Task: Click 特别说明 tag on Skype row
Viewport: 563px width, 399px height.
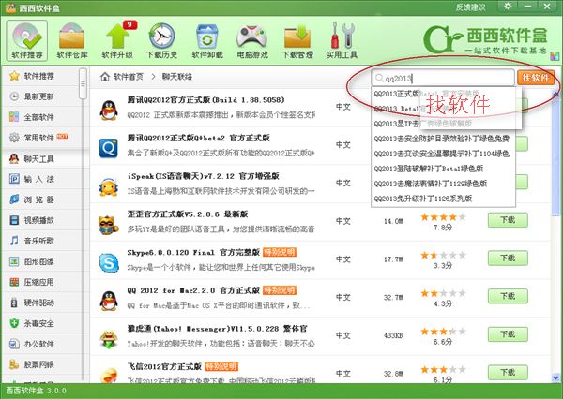Action: click(x=280, y=252)
